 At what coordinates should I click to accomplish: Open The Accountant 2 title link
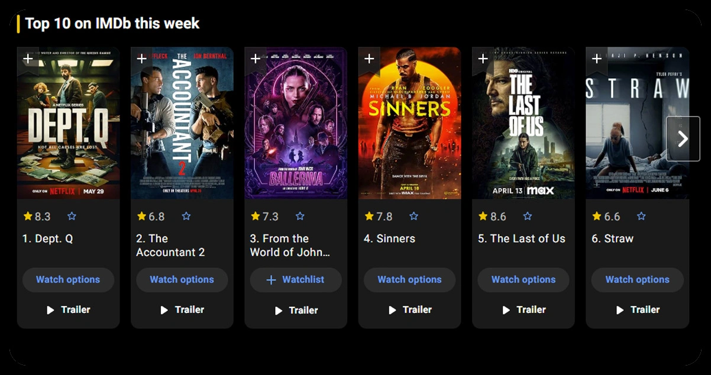click(170, 245)
